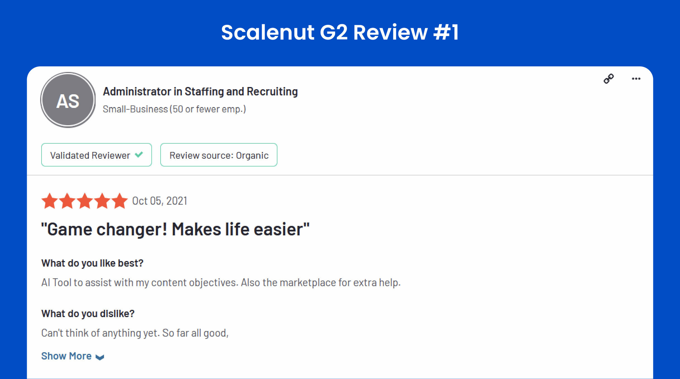Image resolution: width=680 pixels, height=379 pixels.
Task: Click the Game changer review title
Action: pyautogui.click(x=175, y=229)
